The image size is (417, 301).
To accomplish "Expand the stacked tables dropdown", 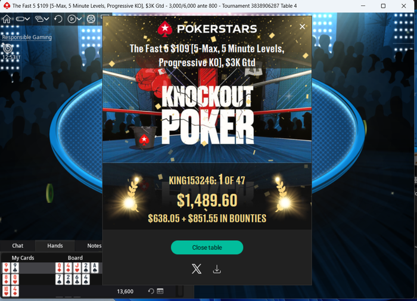I will click(42, 19).
